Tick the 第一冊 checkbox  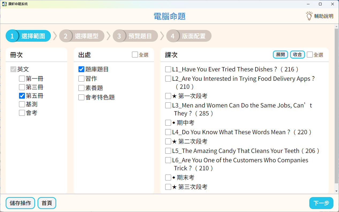(x=22, y=79)
